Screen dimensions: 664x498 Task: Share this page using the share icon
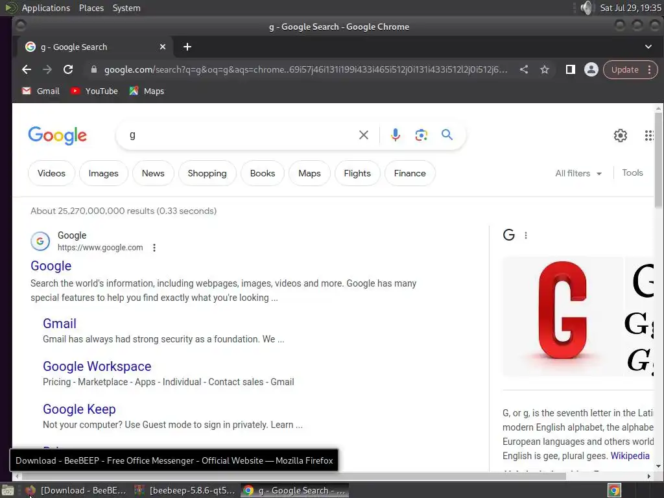524,69
